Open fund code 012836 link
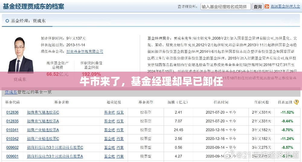 click(x=12, y=112)
